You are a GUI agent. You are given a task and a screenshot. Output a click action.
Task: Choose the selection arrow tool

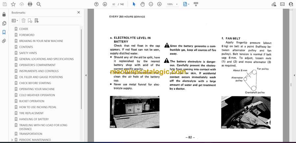tap(134, 4)
